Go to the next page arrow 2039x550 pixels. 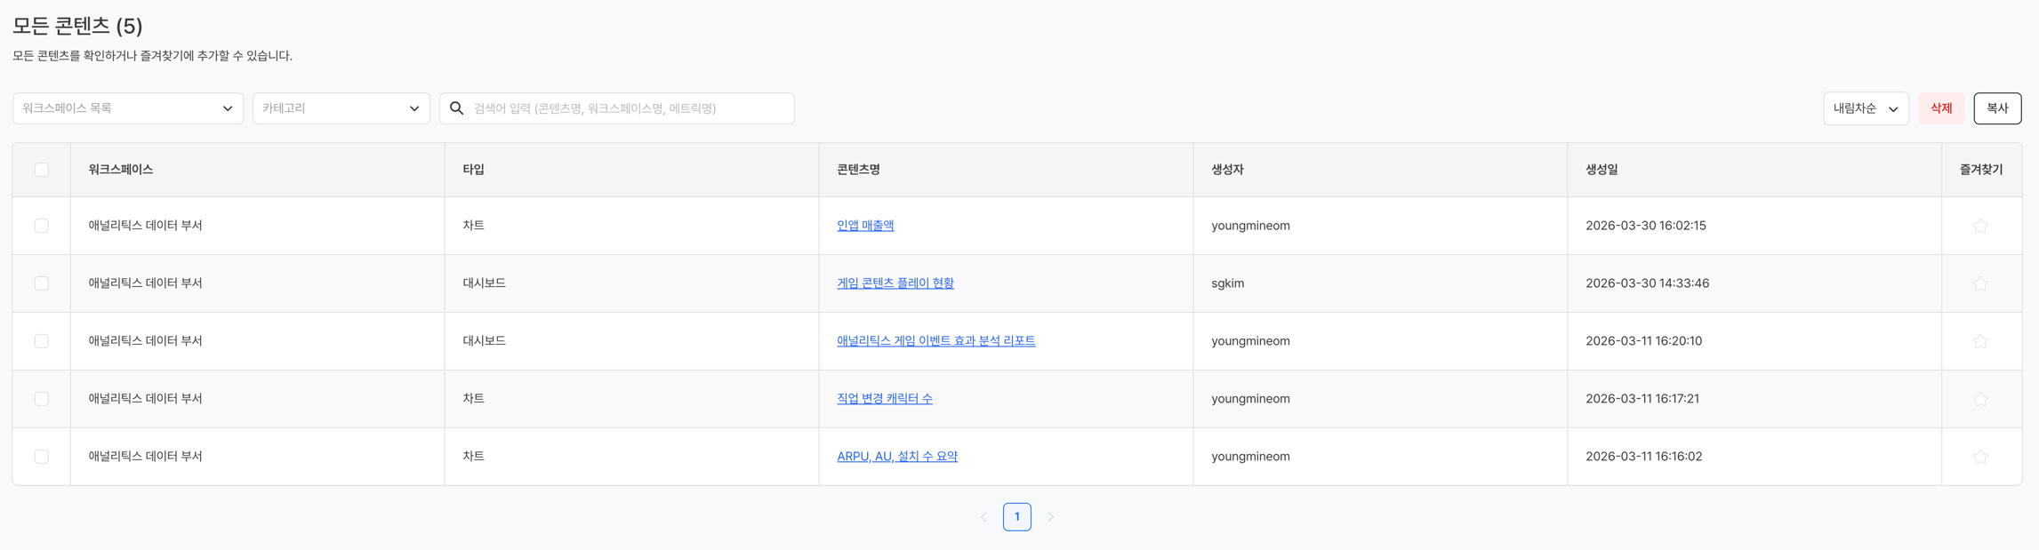coord(1050,517)
